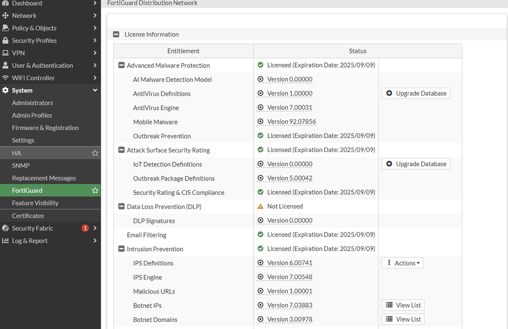This screenshot has height=329, width=508.
Task: Toggle favorite star next to HA
Action: 95,153
